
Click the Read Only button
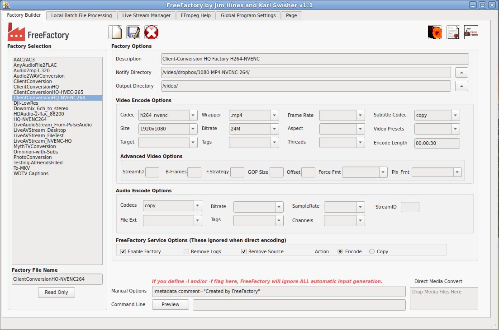[x=57, y=293]
